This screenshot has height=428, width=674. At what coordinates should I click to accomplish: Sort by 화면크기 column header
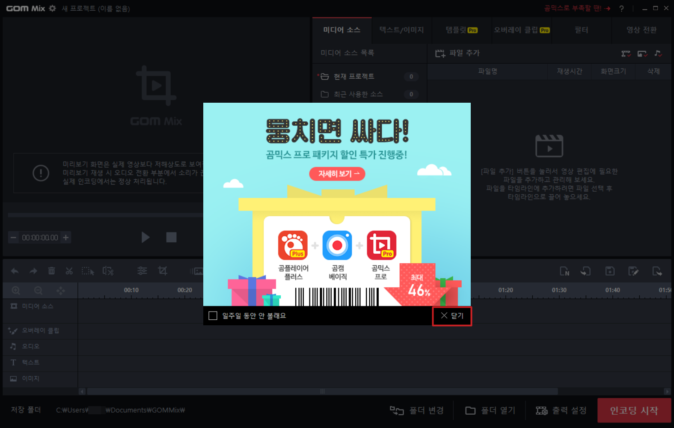pyautogui.click(x=613, y=71)
